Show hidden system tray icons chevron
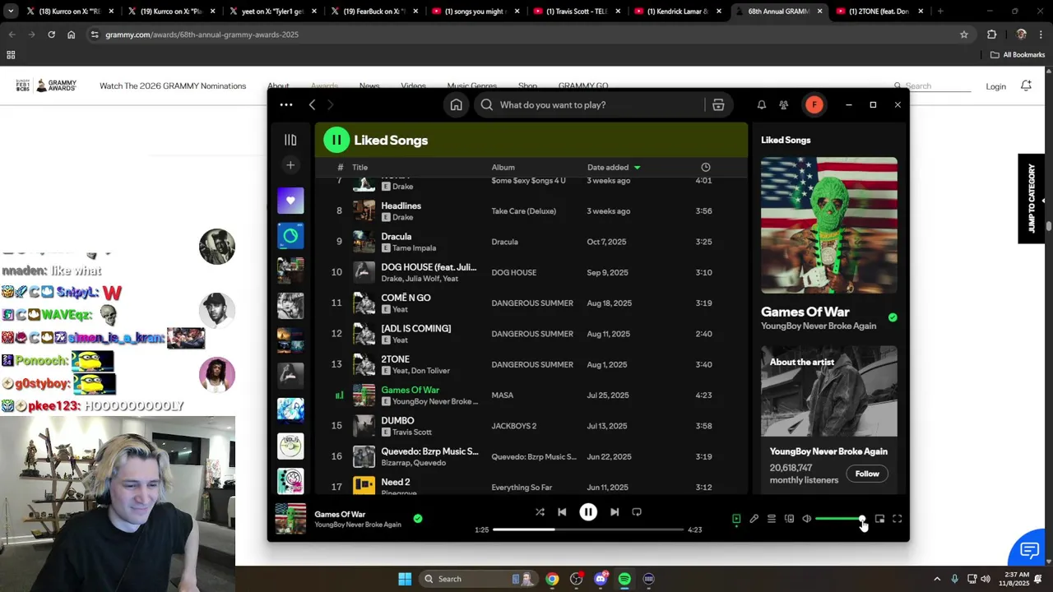Image resolution: width=1053 pixels, height=592 pixels. [937, 579]
